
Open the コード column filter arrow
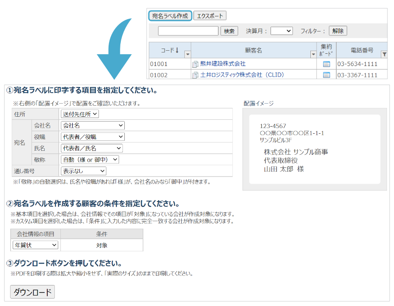click(x=187, y=55)
